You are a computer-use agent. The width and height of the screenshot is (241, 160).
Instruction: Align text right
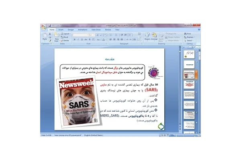[x=118, y=40]
